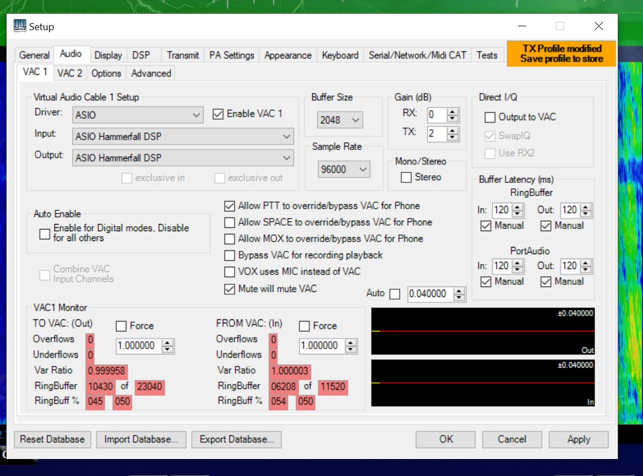Switch to the General tab

pos(35,55)
